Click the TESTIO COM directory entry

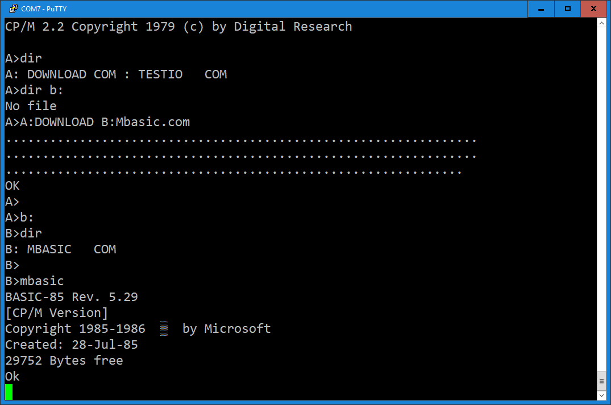182,74
